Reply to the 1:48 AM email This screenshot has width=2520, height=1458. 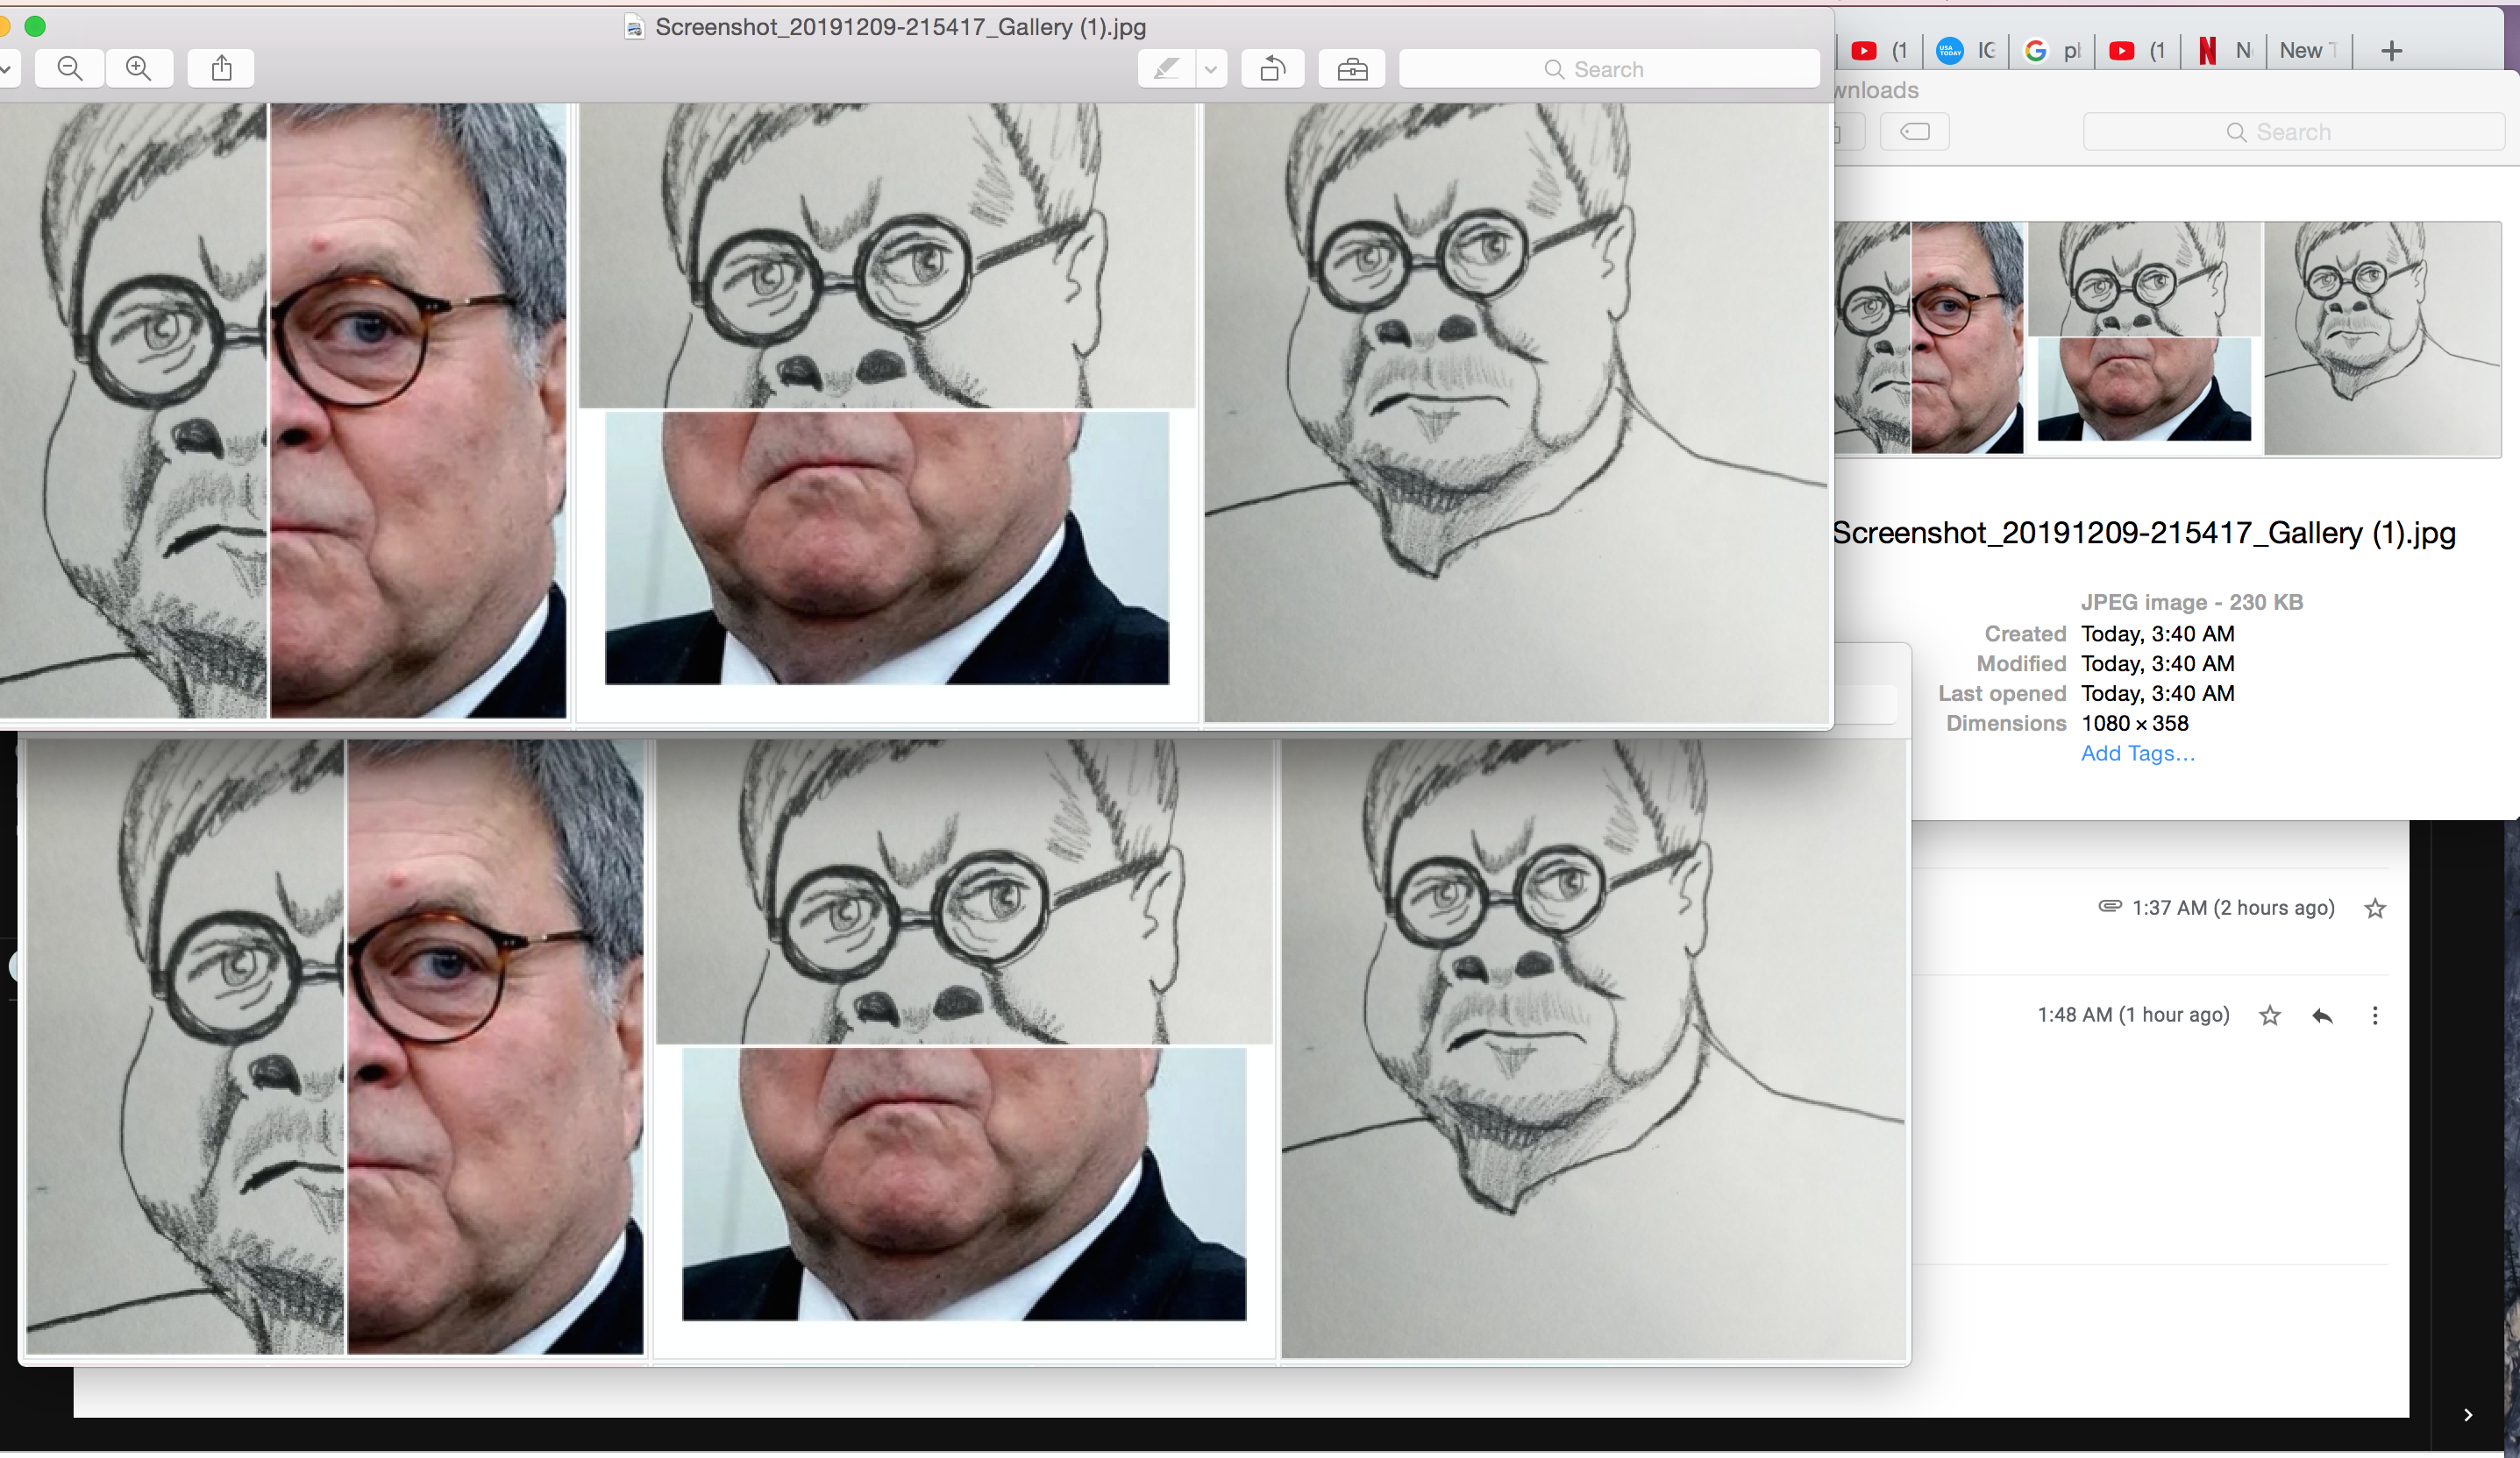point(2323,1016)
